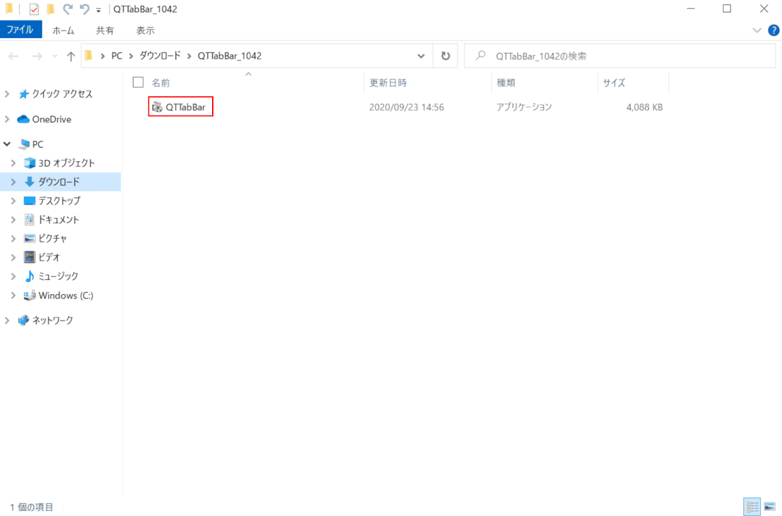Select ダウンロード in the navigation pane
782x516 pixels.
[59, 182]
